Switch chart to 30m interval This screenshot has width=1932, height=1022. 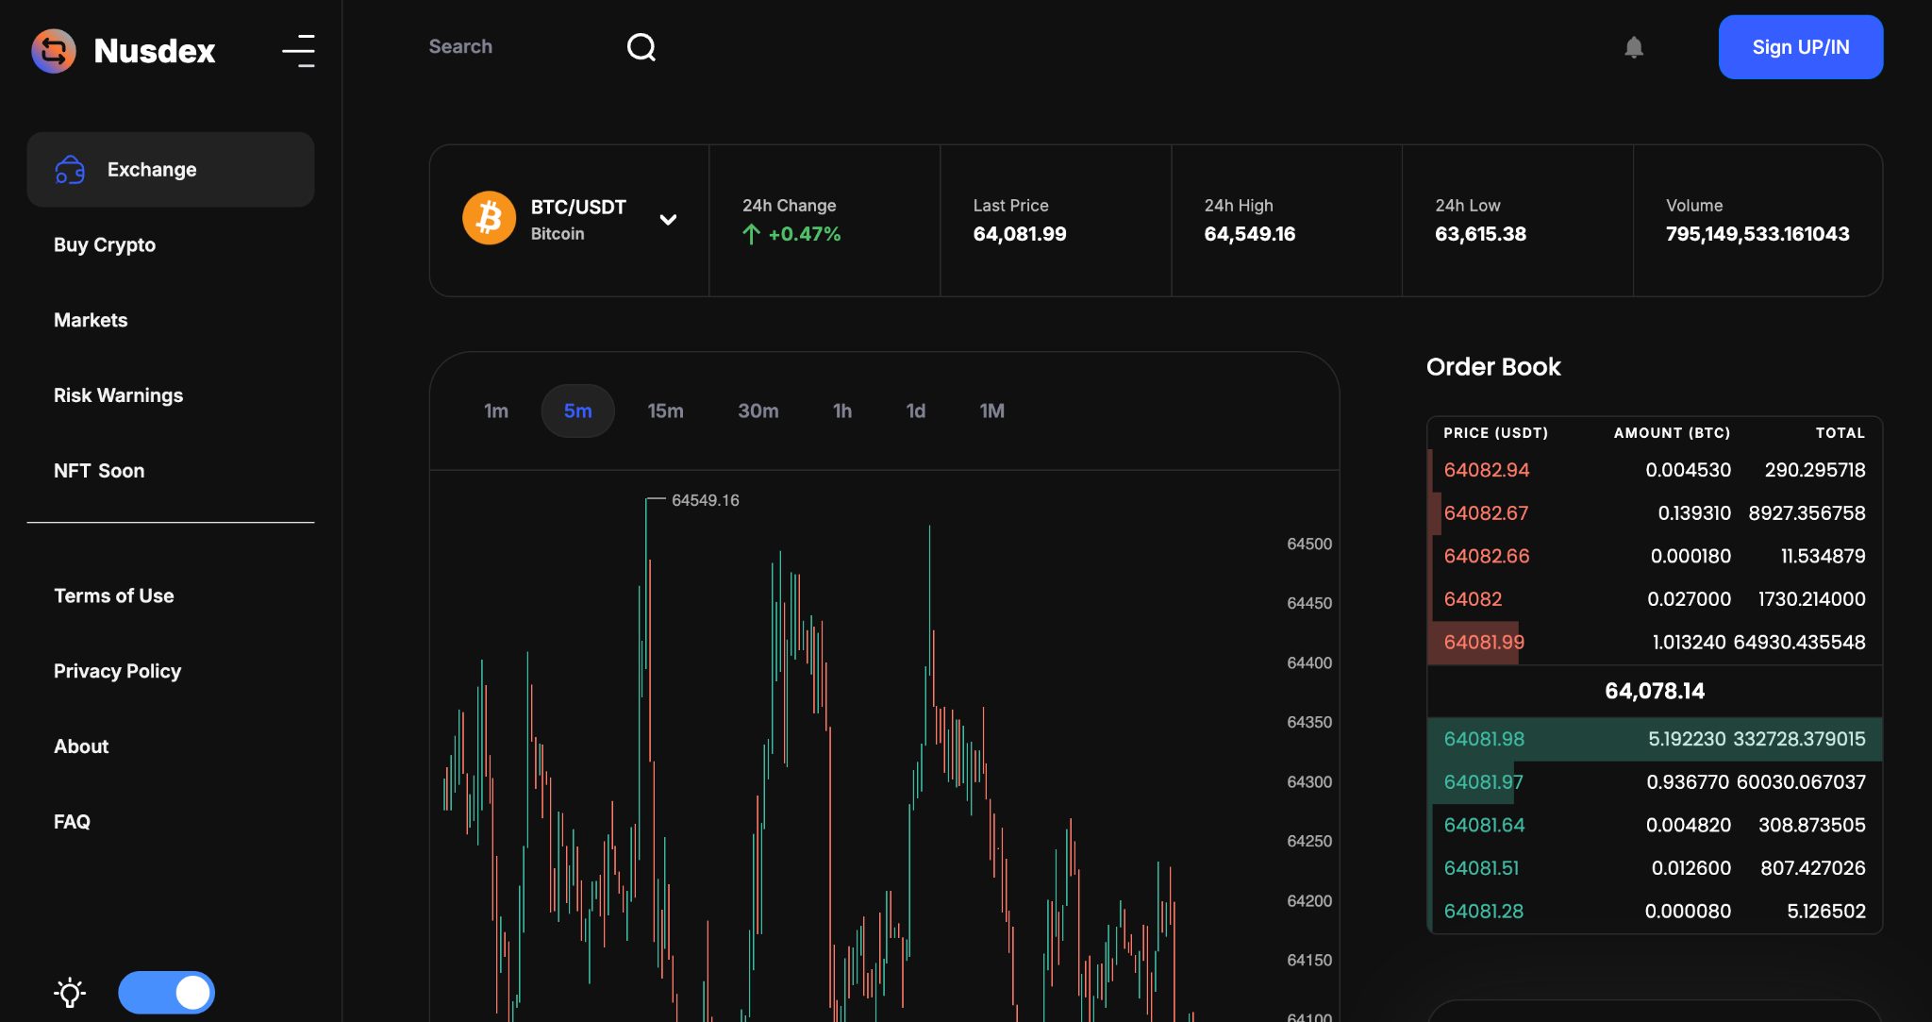[x=758, y=410]
